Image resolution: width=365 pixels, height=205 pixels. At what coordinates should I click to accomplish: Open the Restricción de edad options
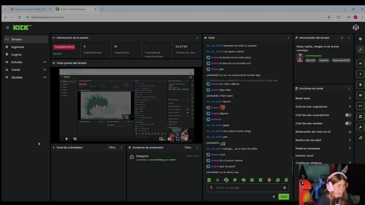click(323, 140)
